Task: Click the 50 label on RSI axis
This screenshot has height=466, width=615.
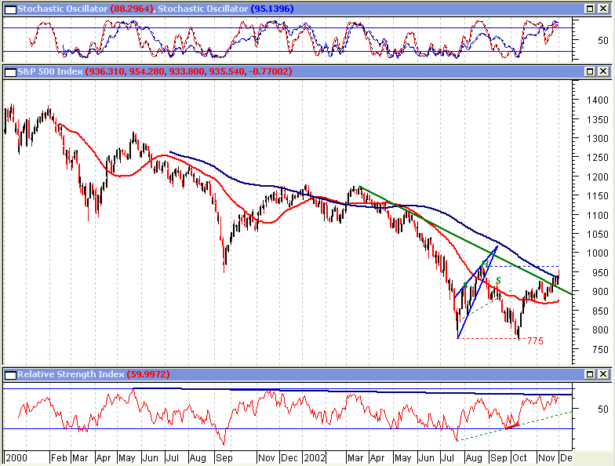Action: pyautogui.click(x=602, y=410)
